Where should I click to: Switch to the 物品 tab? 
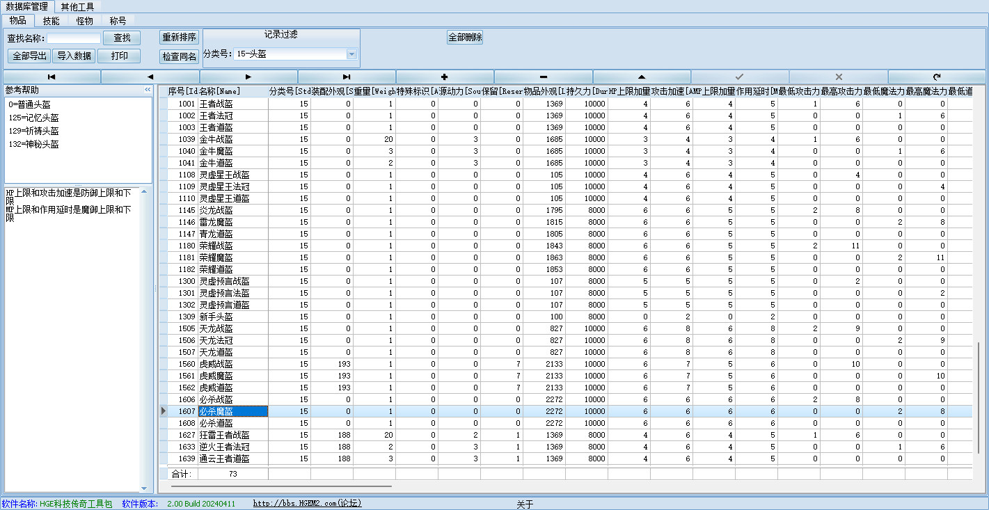pyautogui.click(x=18, y=20)
